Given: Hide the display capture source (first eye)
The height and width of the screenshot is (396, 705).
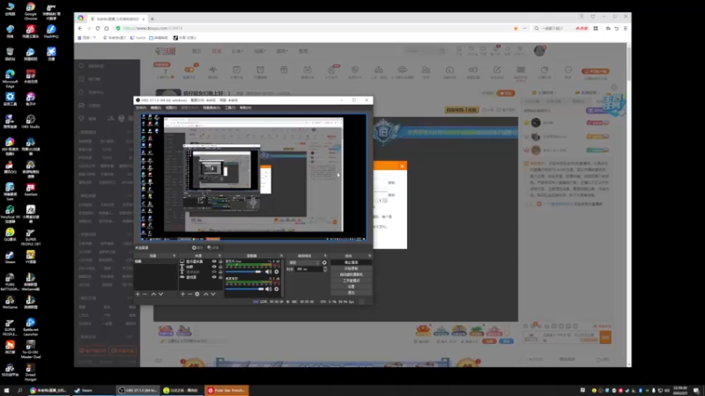Looking at the screenshot, I should pyautogui.click(x=214, y=261).
